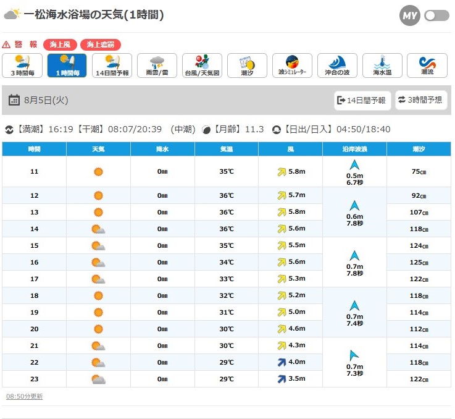The width and height of the screenshot is (455, 419).
Task: Click the 時間 column header
Action: coord(34,149)
